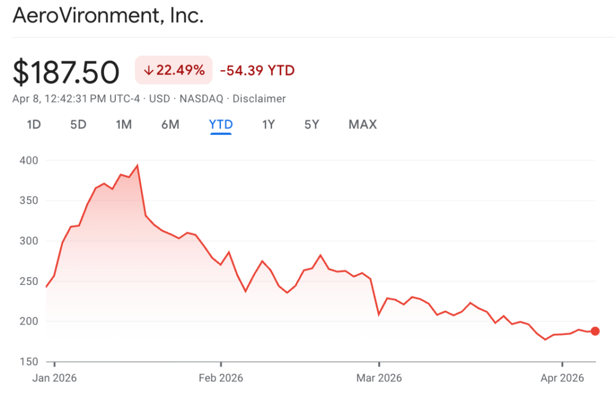Click the YTD range tab
Screen dimensions: 615x399
[x=221, y=125]
